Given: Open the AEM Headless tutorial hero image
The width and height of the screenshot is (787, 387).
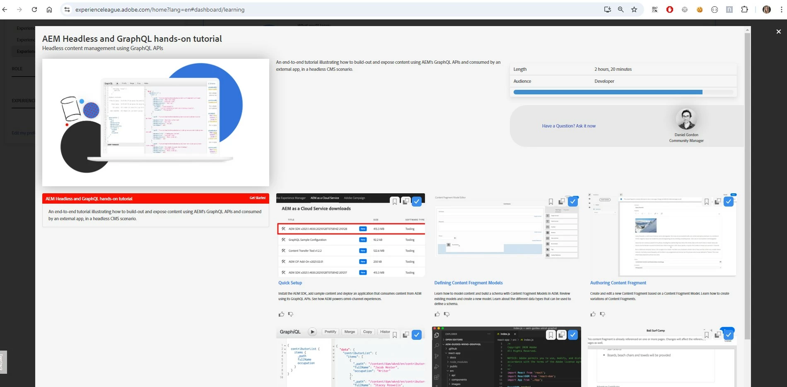Looking at the screenshot, I should coord(156,122).
